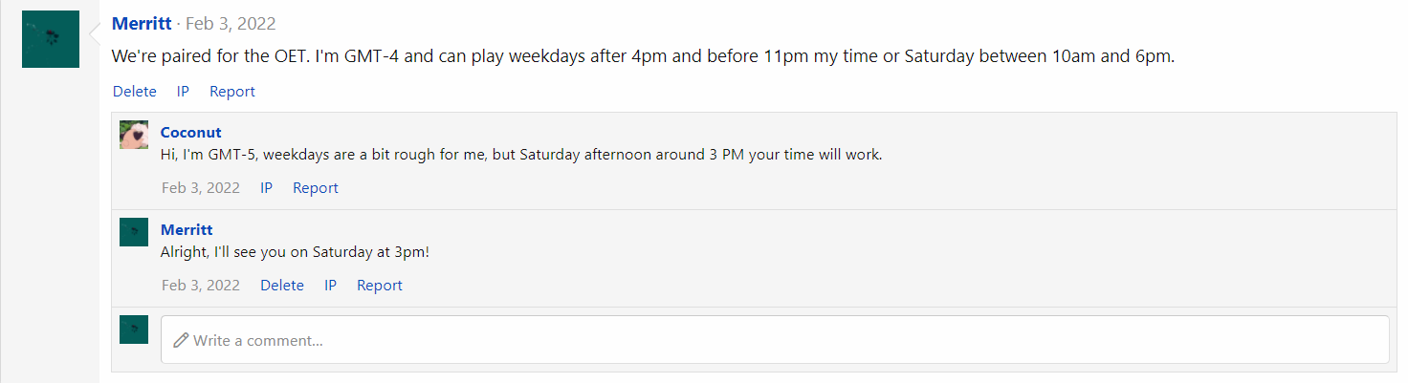The height and width of the screenshot is (383, 1408).
Task: Click Merritt's small avatar beside reply comment
Action: (x=134, y=232)
